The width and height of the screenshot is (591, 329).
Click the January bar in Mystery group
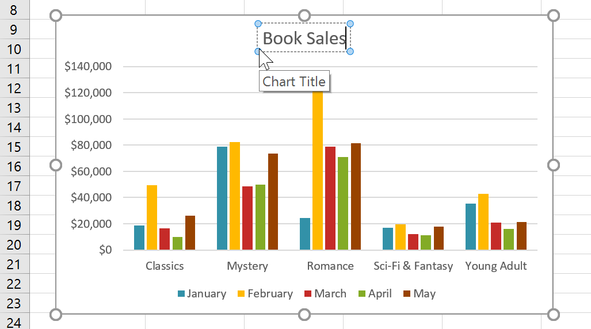pos(222,198)
